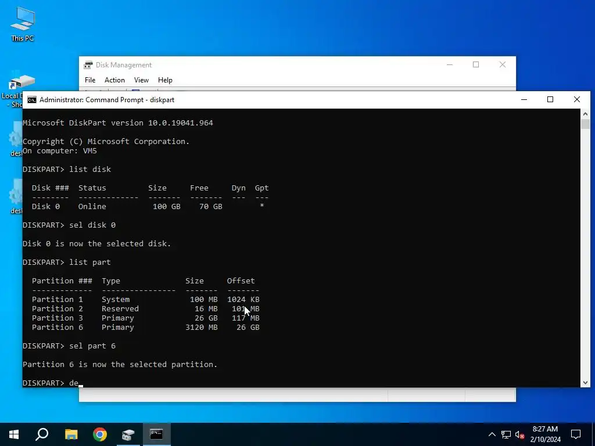Viewport: 595px width, 446px height.
Task: Maximize the Command Prompt window
Action: click(550, 100)
